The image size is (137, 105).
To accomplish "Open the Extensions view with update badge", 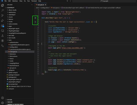I will click(3, 26).
